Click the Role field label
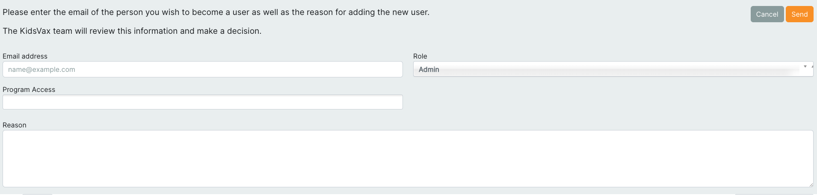817x195 pixels. tap(420, 56)
